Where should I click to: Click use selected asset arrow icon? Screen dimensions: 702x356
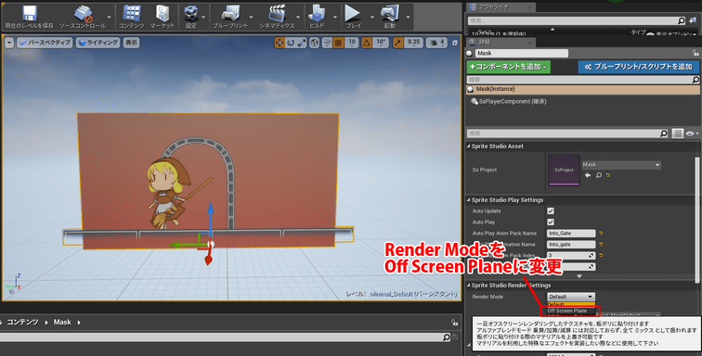point(588,175)
